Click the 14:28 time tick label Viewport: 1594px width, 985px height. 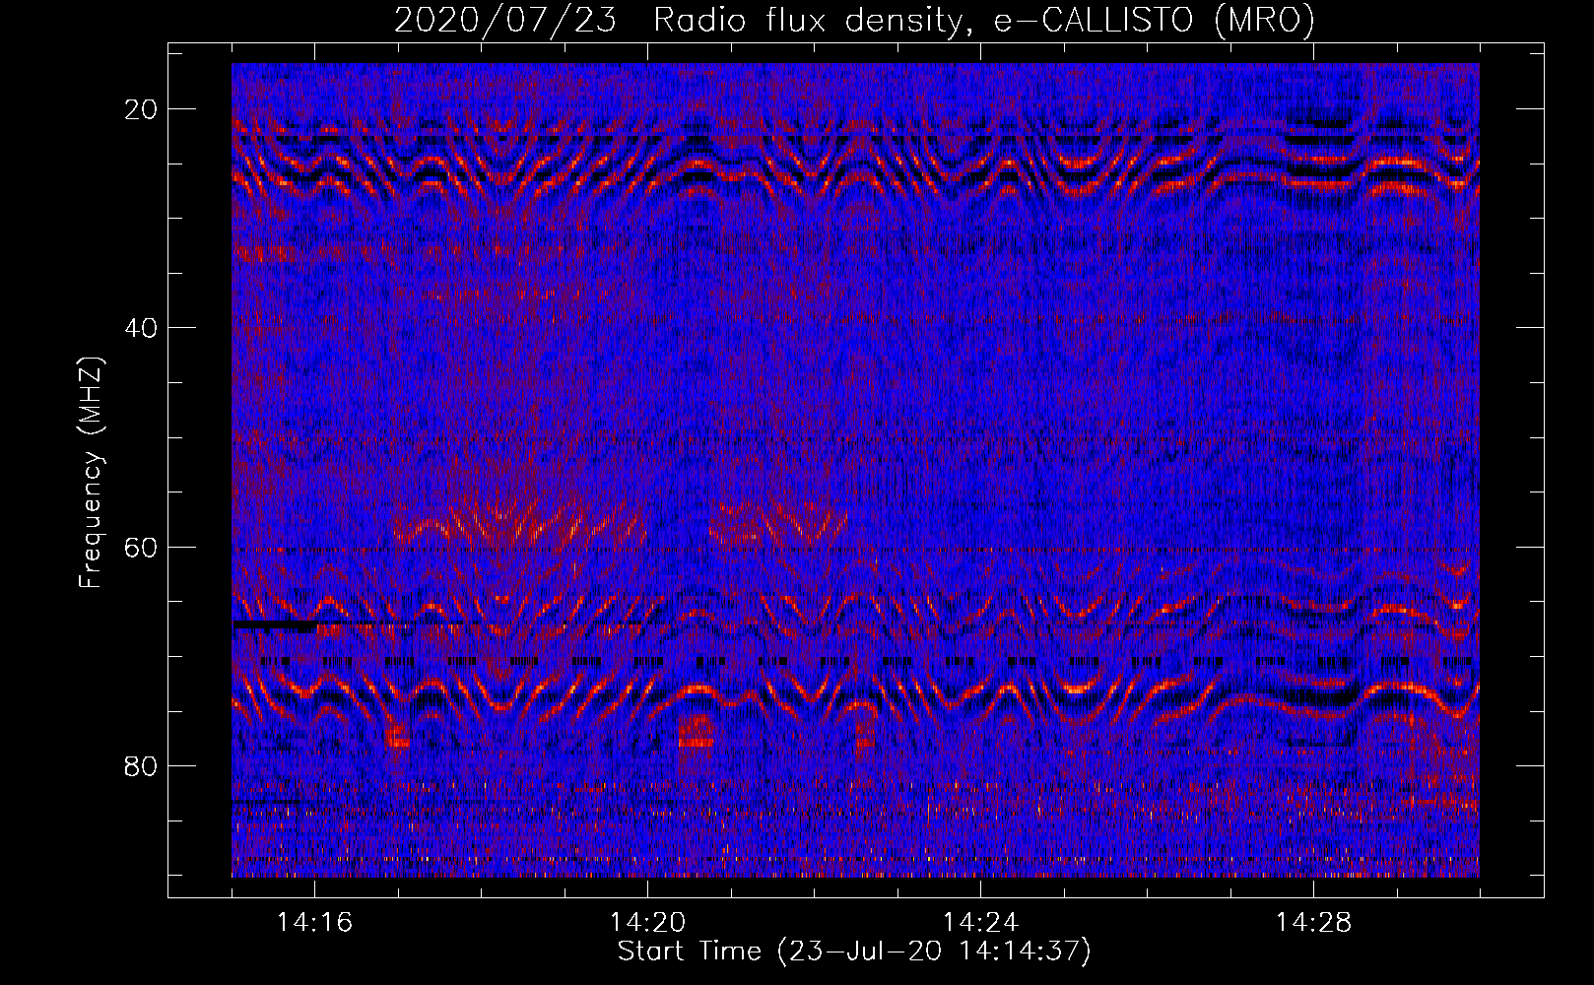(1313, 923)
